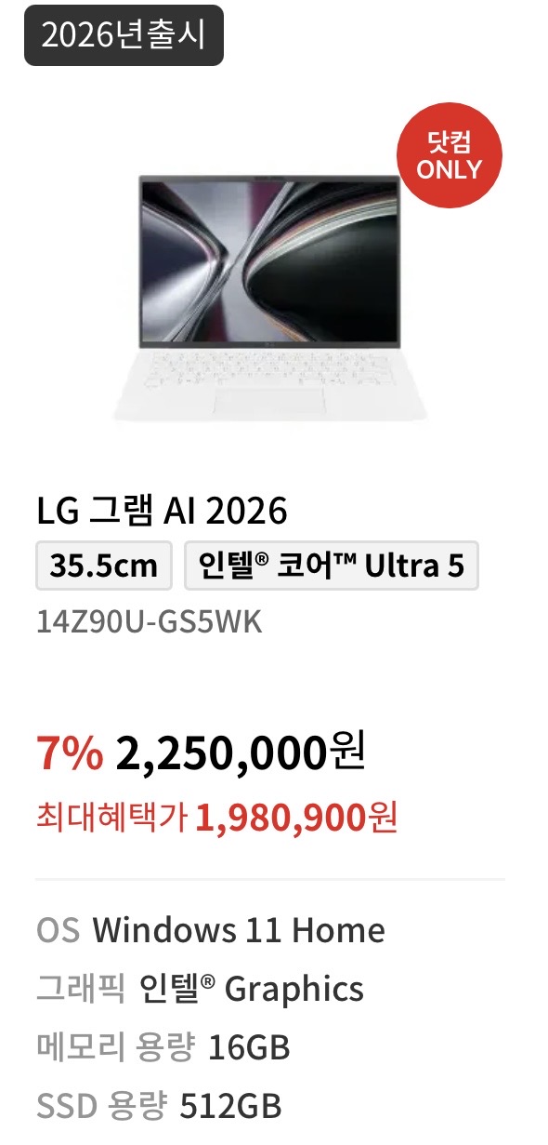
Task: Select the 35.5cm screen size tag
Action: tap(104, 566)
